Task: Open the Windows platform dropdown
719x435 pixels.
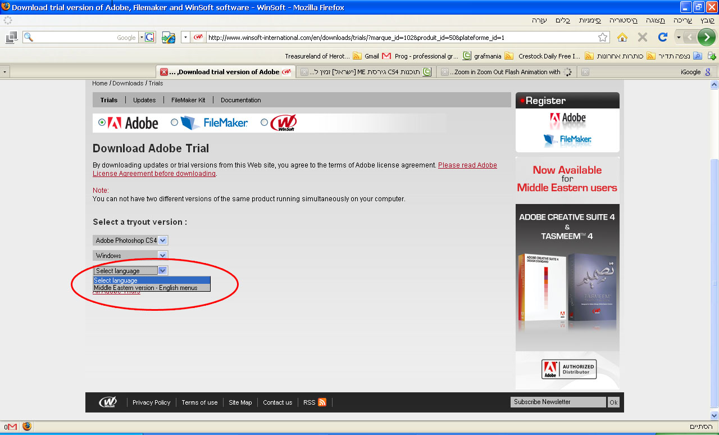Action: tap(130, 256)
